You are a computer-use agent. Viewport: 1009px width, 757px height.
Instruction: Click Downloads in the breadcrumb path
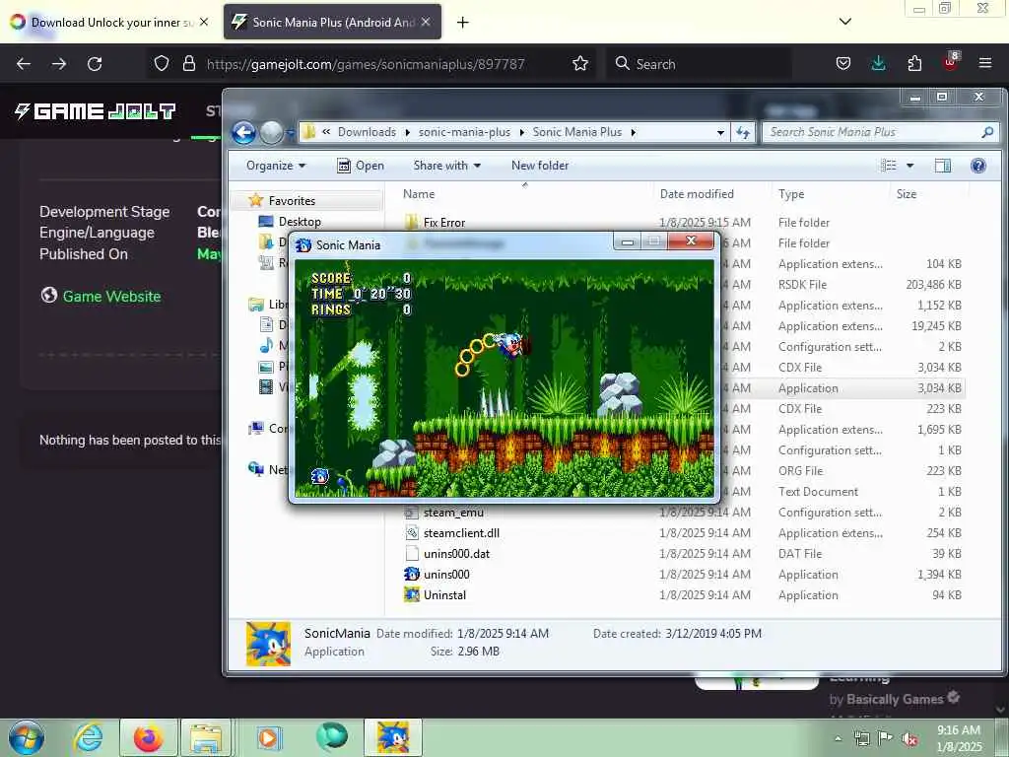pyautogui.click(x=367, y=132)
